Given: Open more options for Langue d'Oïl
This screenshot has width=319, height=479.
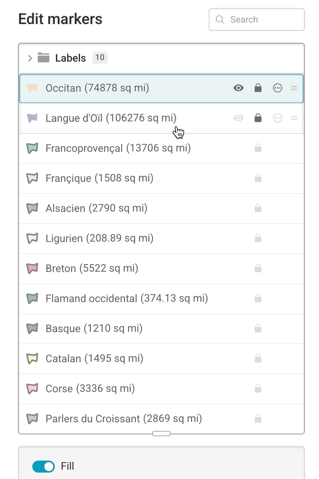Looking at the screenshot, I should [x=277, y=118].
